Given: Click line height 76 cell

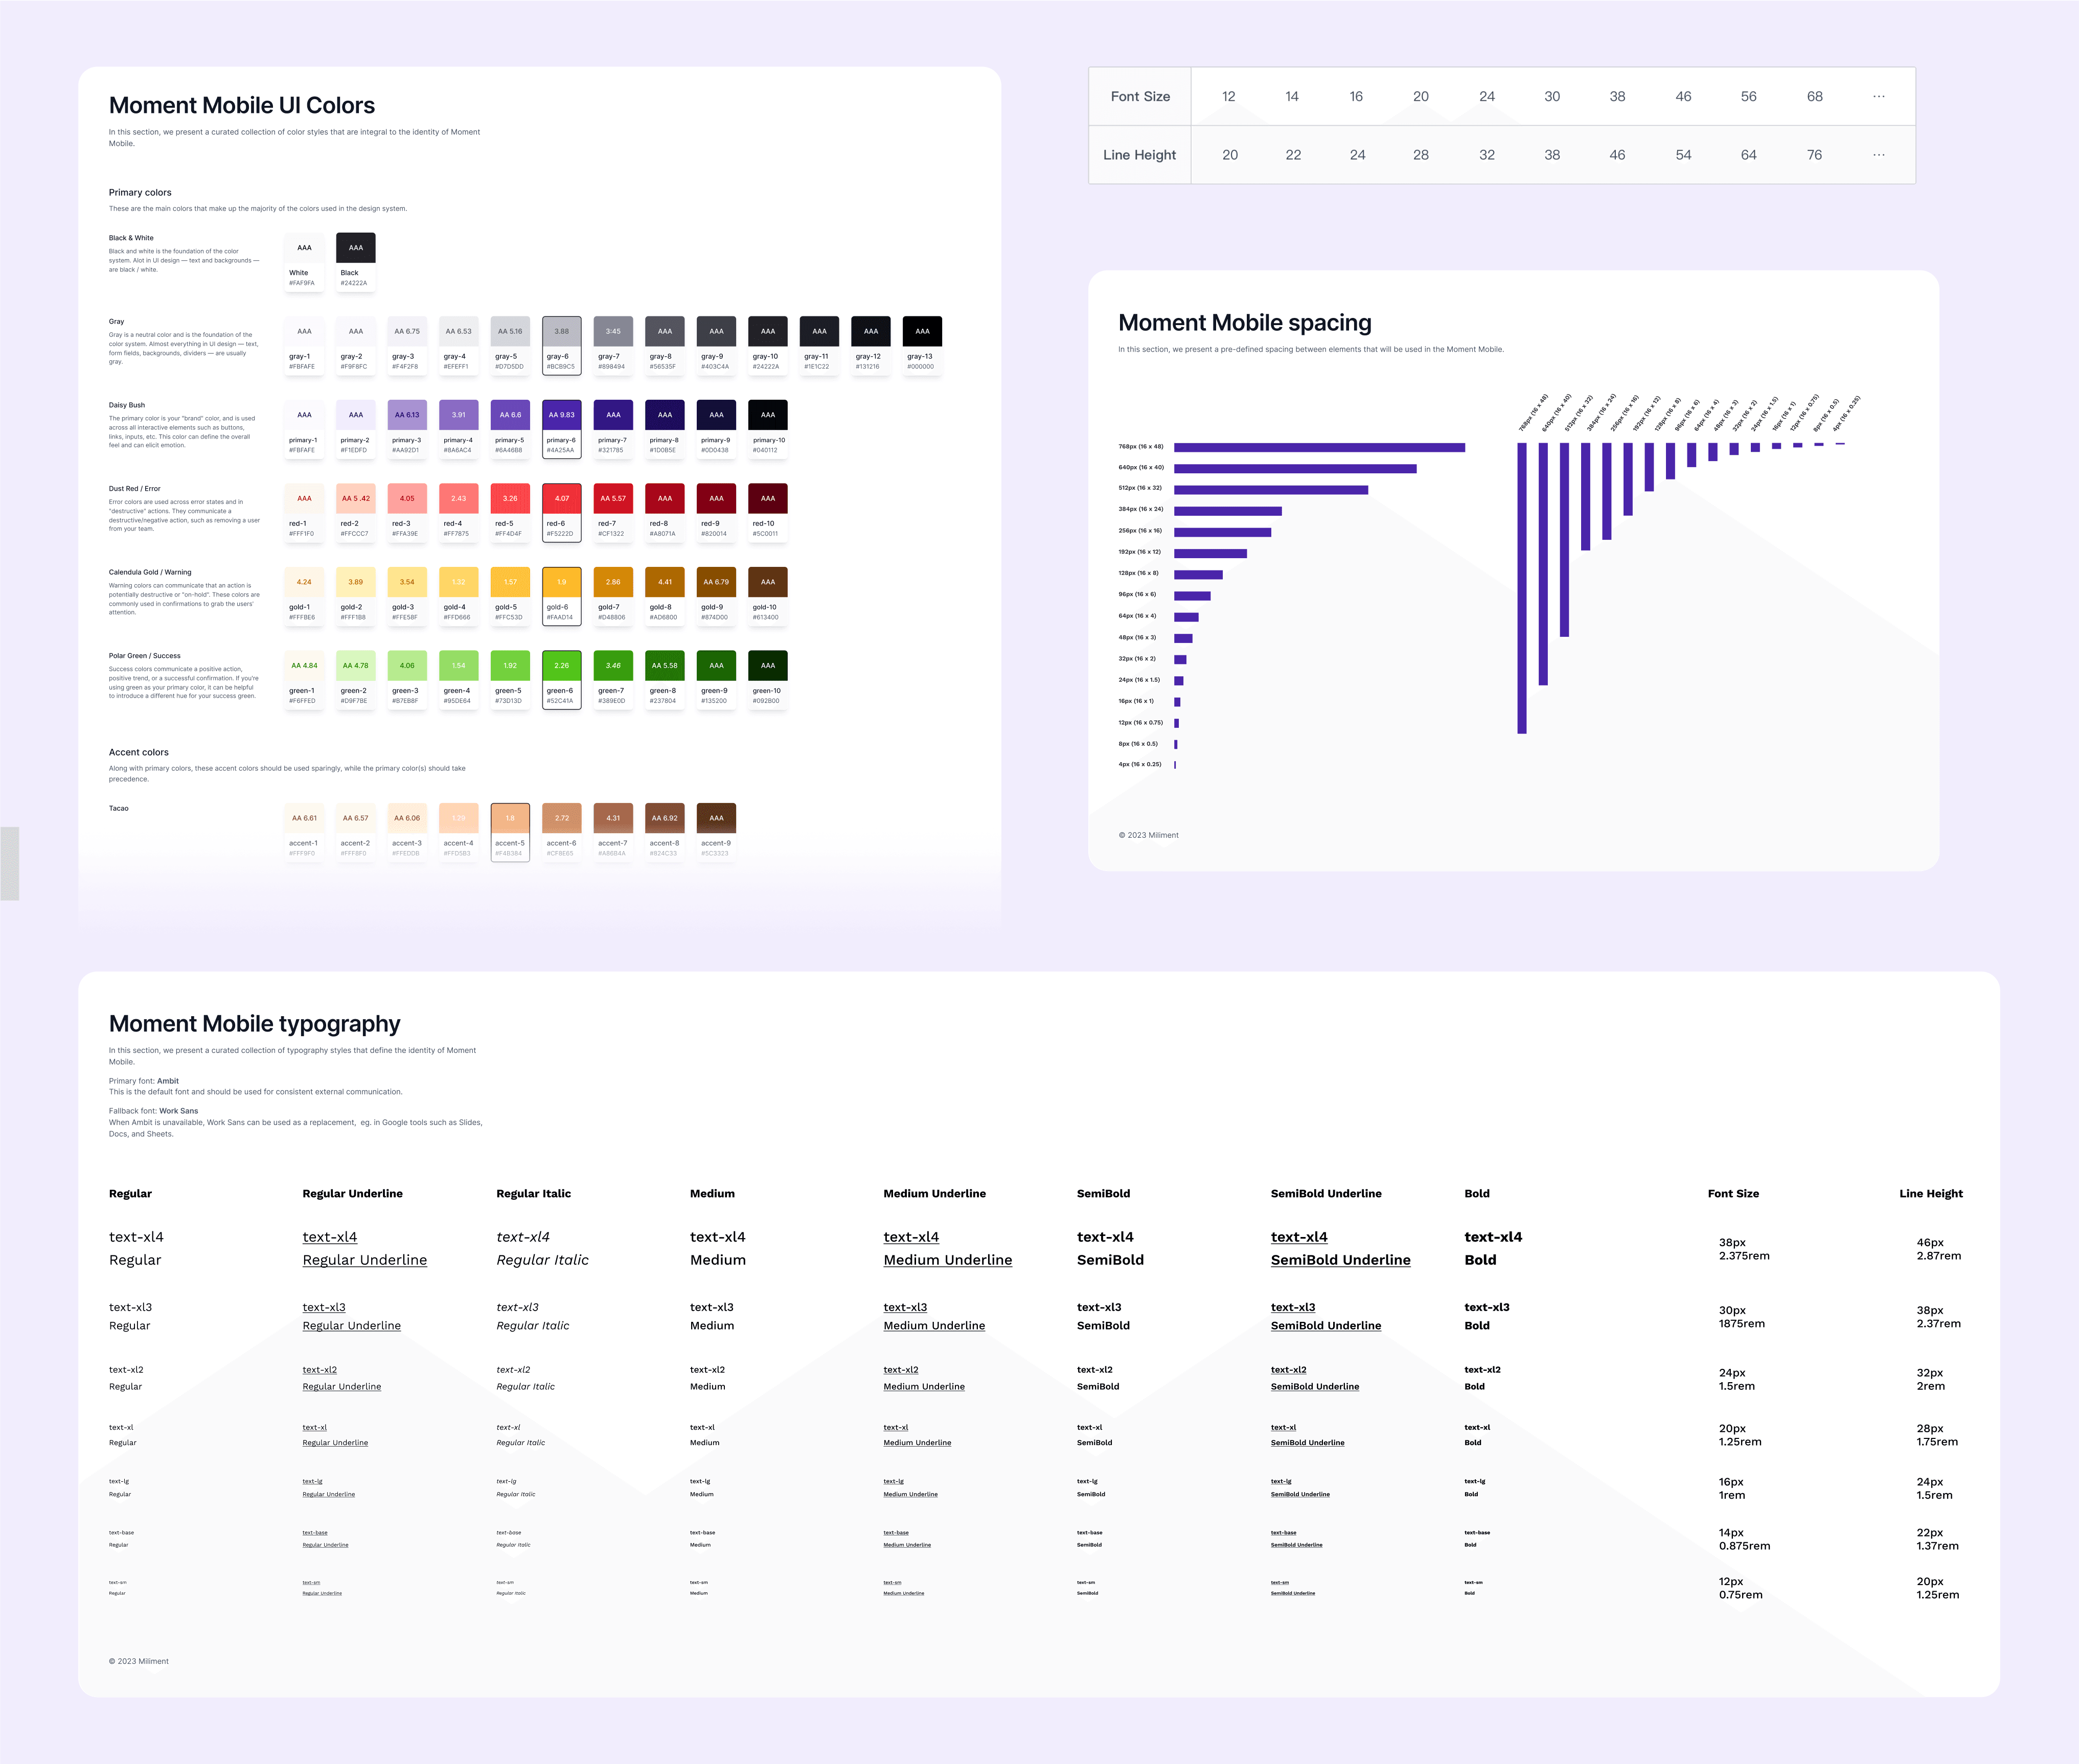Looking at the screenshot, I should 1814,155.
